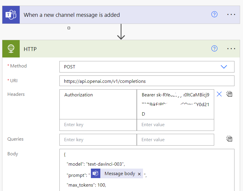Open help for the channel message trigger
243x191 pixels.
point(214,14)
